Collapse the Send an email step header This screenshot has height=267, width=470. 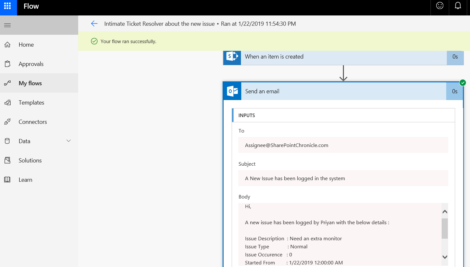click(344, 91)
